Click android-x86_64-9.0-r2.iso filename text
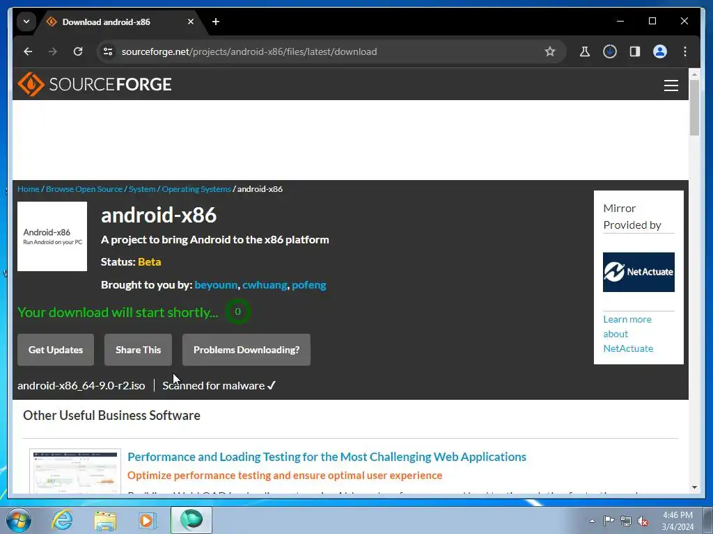Screen dimensions: 713x534 point(81,385)
